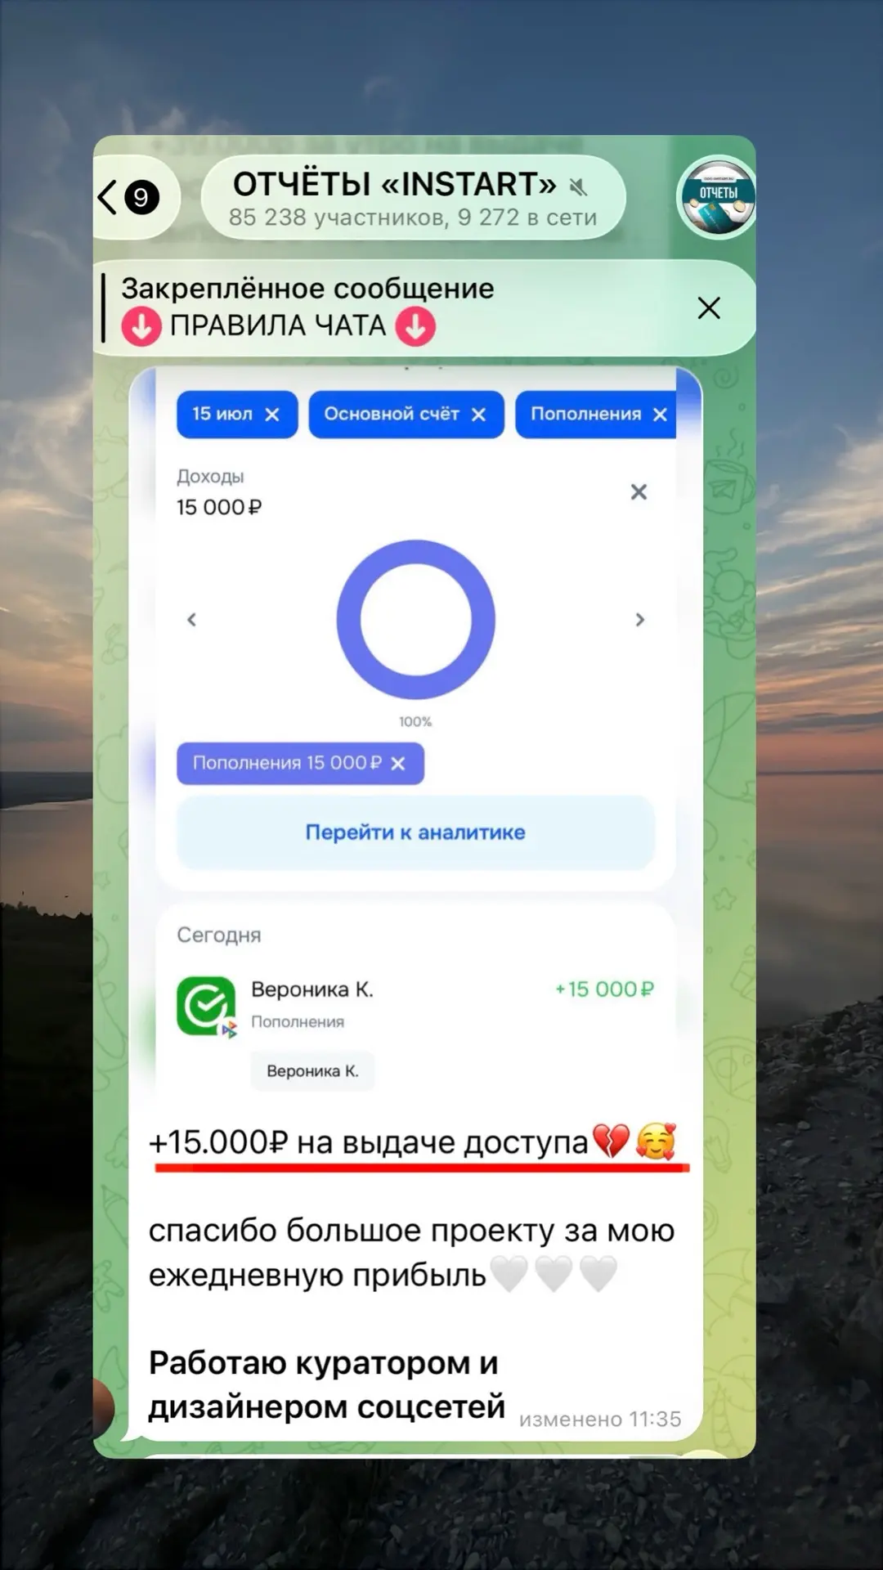The width and height of the screenshot is (883, 1570).
Task: Select the 15 июл date chip
Action: point(237,414)
